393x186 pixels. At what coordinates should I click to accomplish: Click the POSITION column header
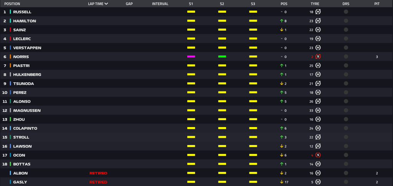pos(12,4)
